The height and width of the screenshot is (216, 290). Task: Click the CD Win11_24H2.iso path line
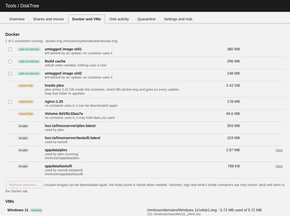point(174,214)
